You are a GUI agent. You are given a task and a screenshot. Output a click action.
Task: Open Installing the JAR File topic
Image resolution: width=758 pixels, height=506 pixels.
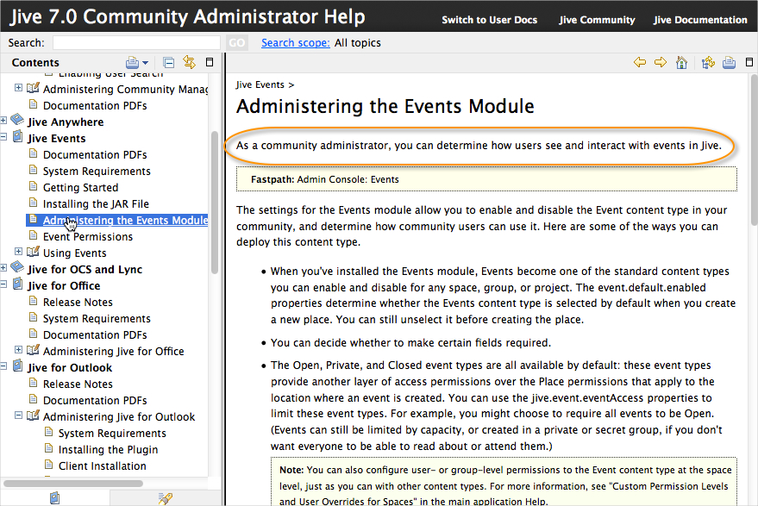96,204
